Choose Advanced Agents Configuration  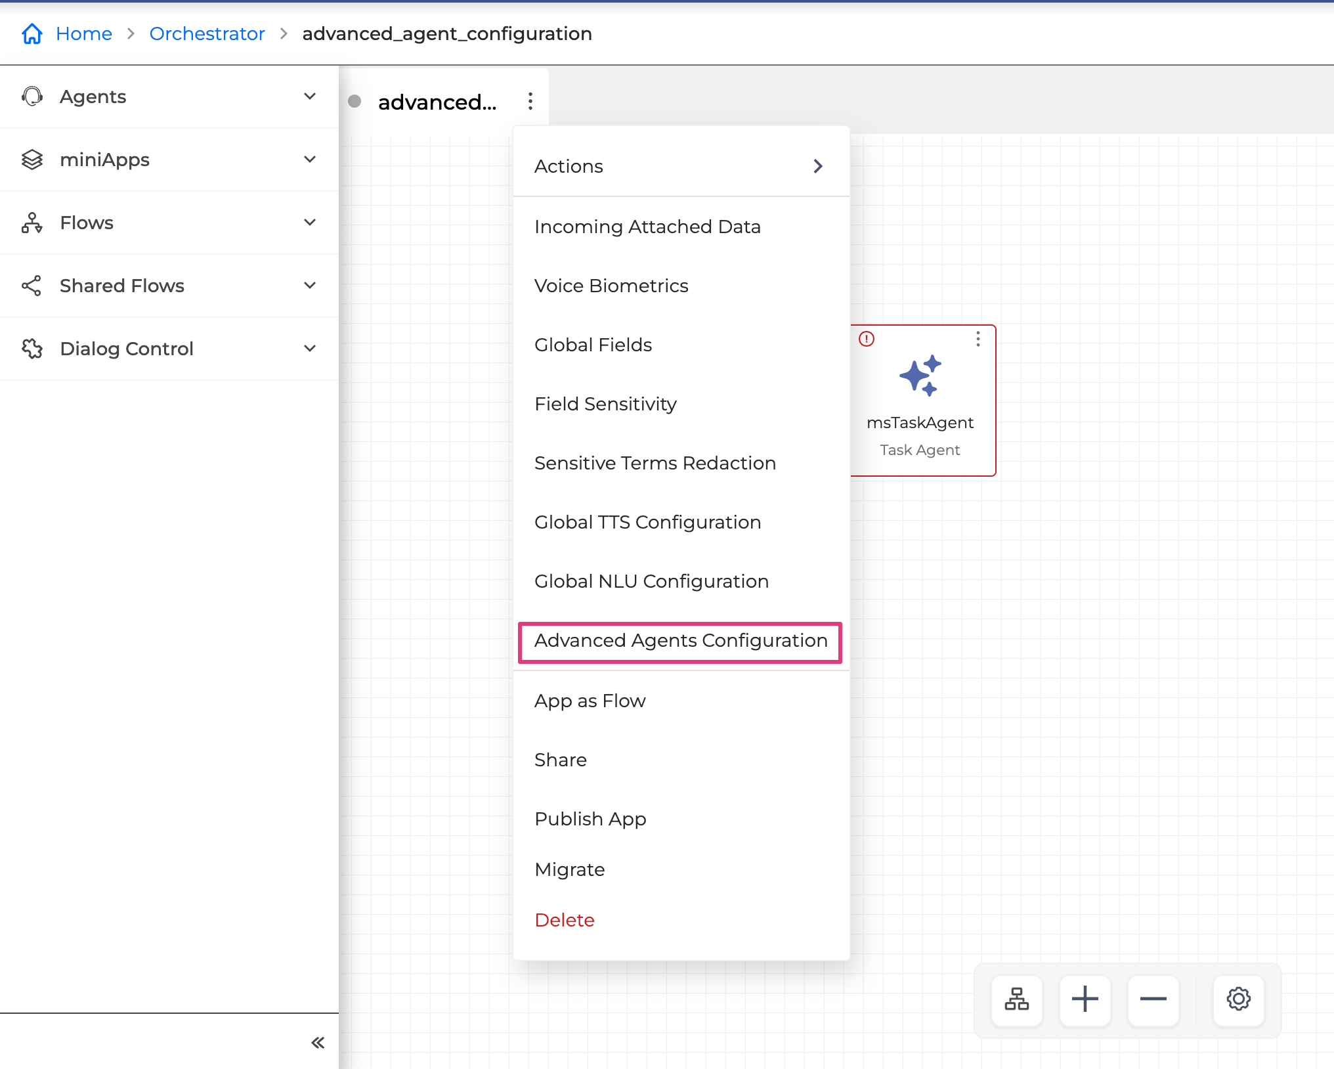[x=681, y=641]
